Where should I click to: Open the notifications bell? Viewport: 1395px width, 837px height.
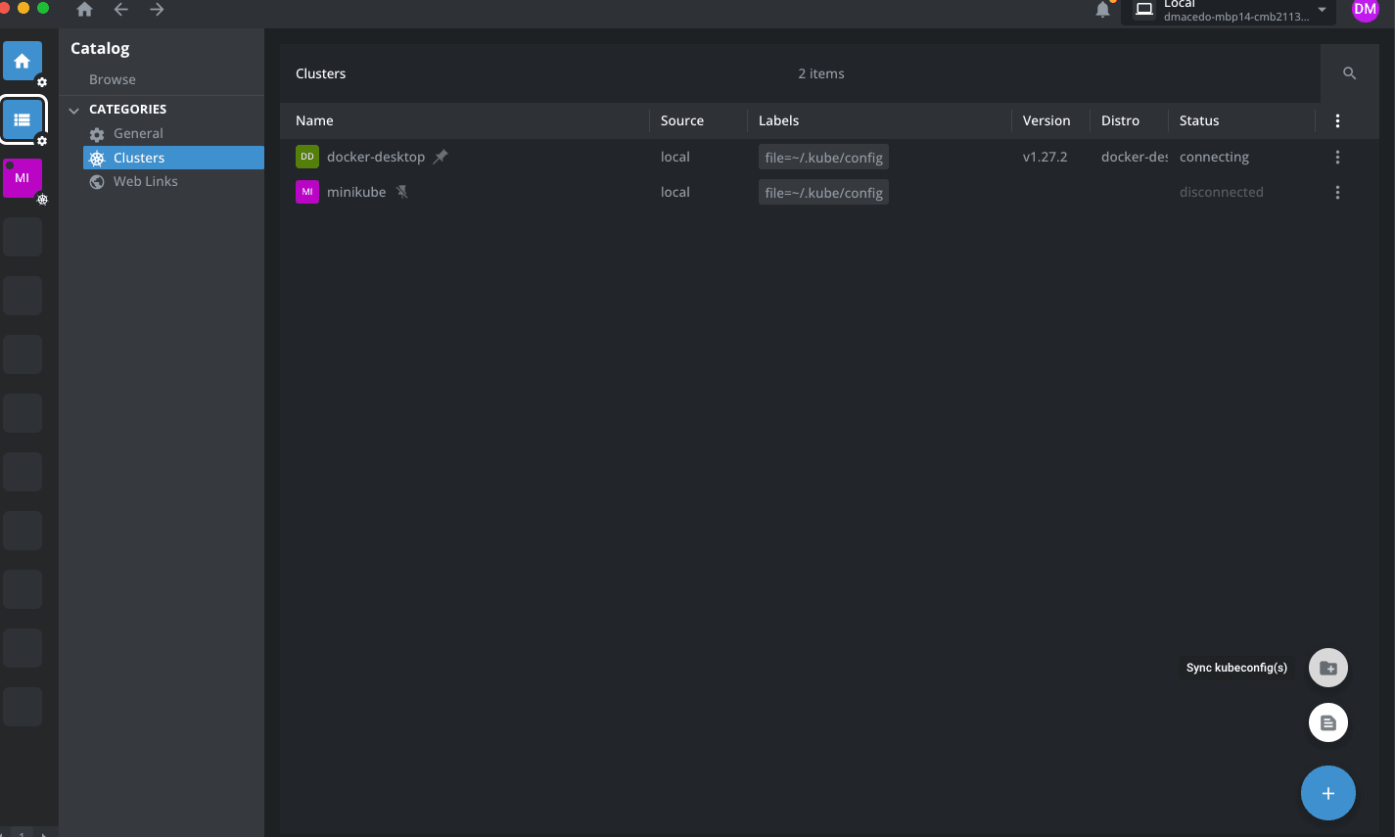click(1103, 10)
